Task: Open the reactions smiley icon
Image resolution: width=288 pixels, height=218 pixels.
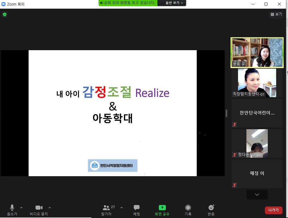Action: click(x=211, y=208)
